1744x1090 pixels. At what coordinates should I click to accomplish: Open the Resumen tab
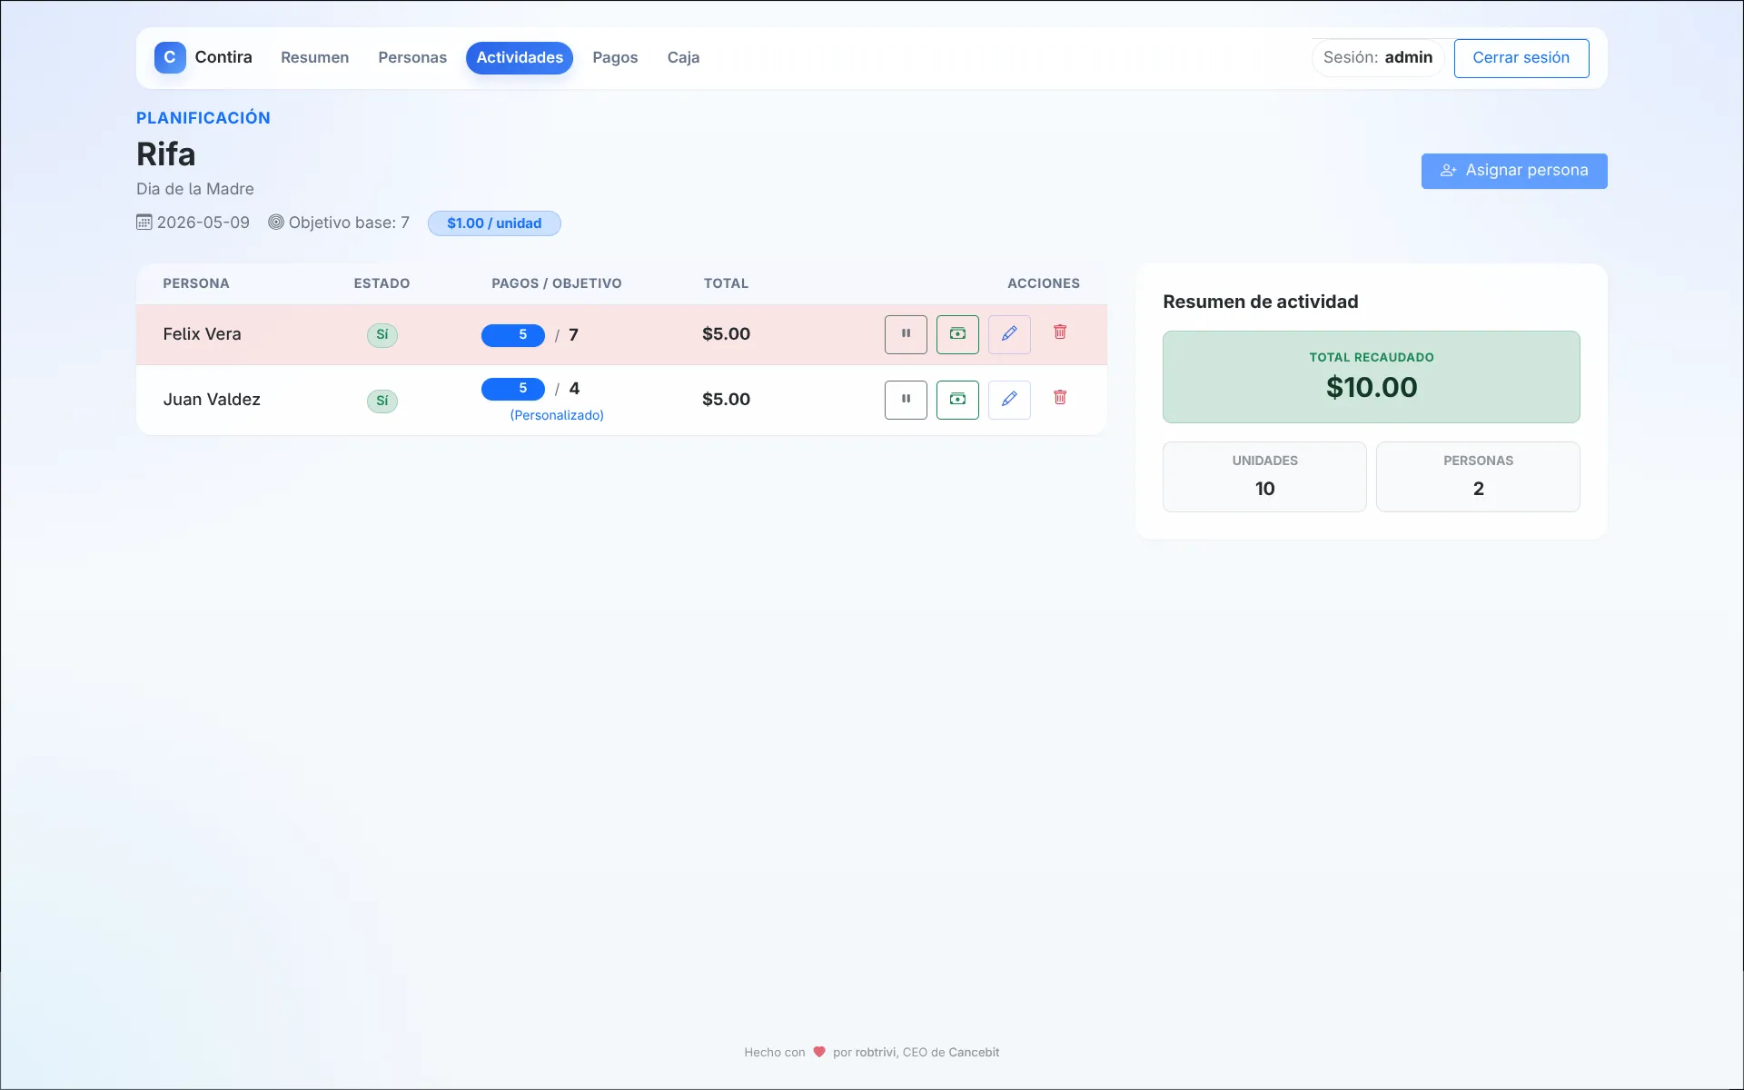click(x=314, y=58)
